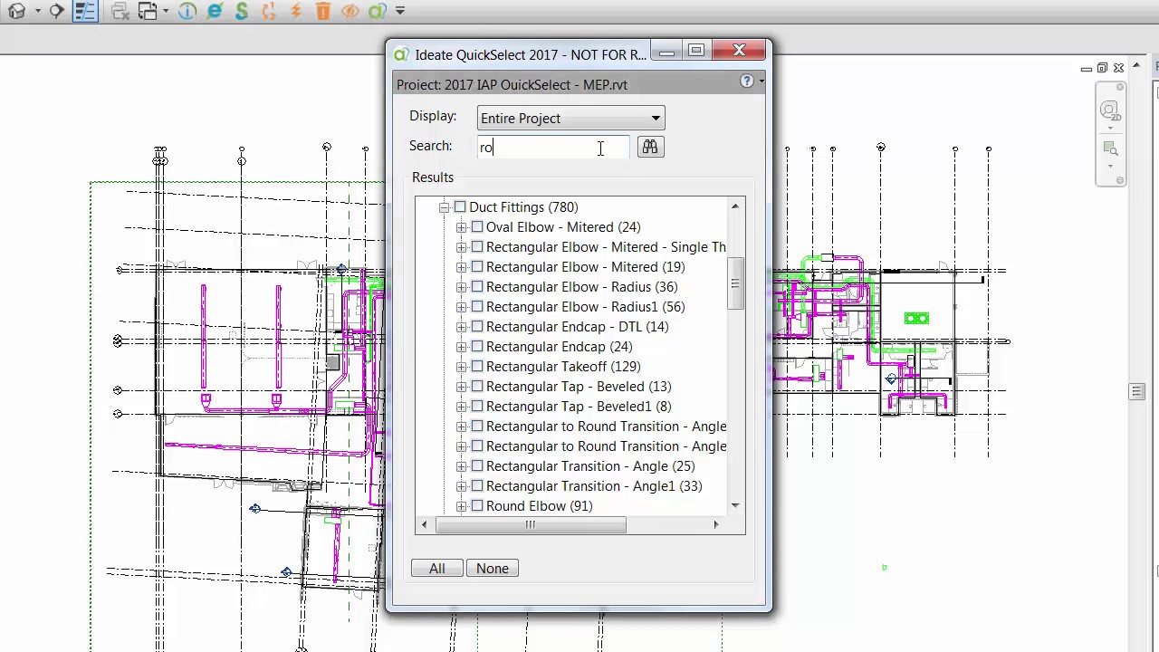Check the Rectangular Elbow - Radius (36) checkbox
The height and width of the screenshot is (652, 1159).
point(477,287)
